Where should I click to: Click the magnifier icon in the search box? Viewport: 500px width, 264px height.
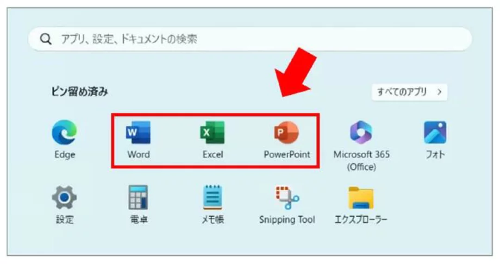45,39
